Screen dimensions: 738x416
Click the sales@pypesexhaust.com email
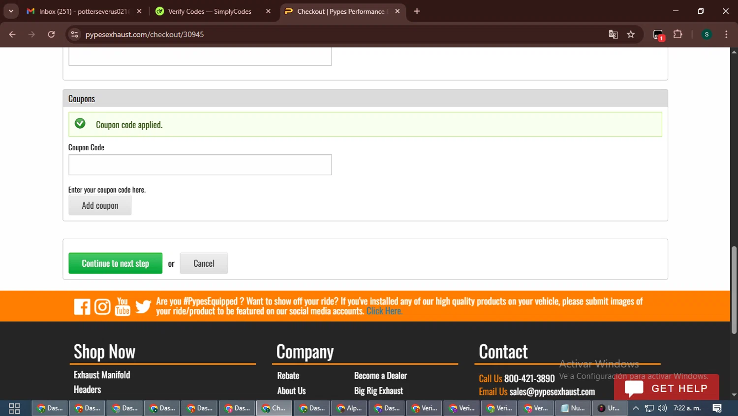pos(552,391)
